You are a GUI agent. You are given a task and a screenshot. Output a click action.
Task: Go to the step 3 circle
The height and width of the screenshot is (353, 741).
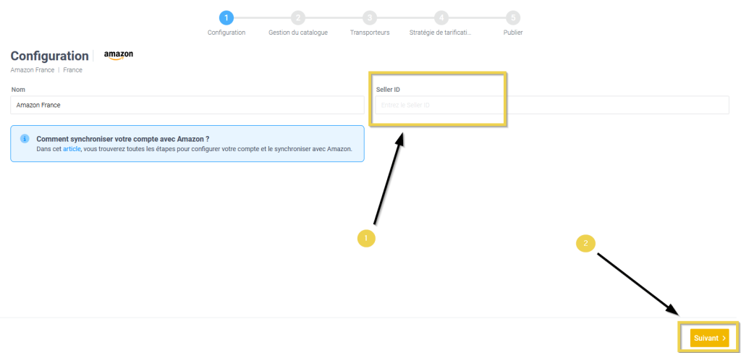pyautogui.click(x=370, y=18)
